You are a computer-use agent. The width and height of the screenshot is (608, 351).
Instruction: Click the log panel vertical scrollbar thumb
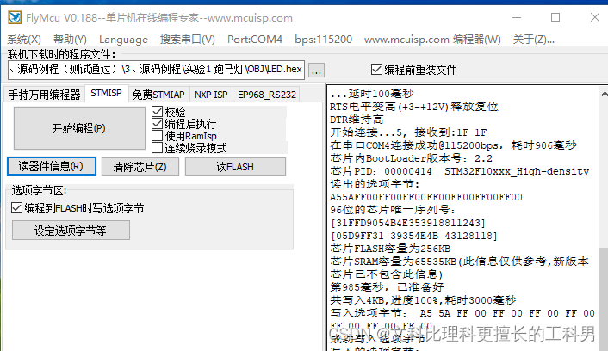click(604, 299)
